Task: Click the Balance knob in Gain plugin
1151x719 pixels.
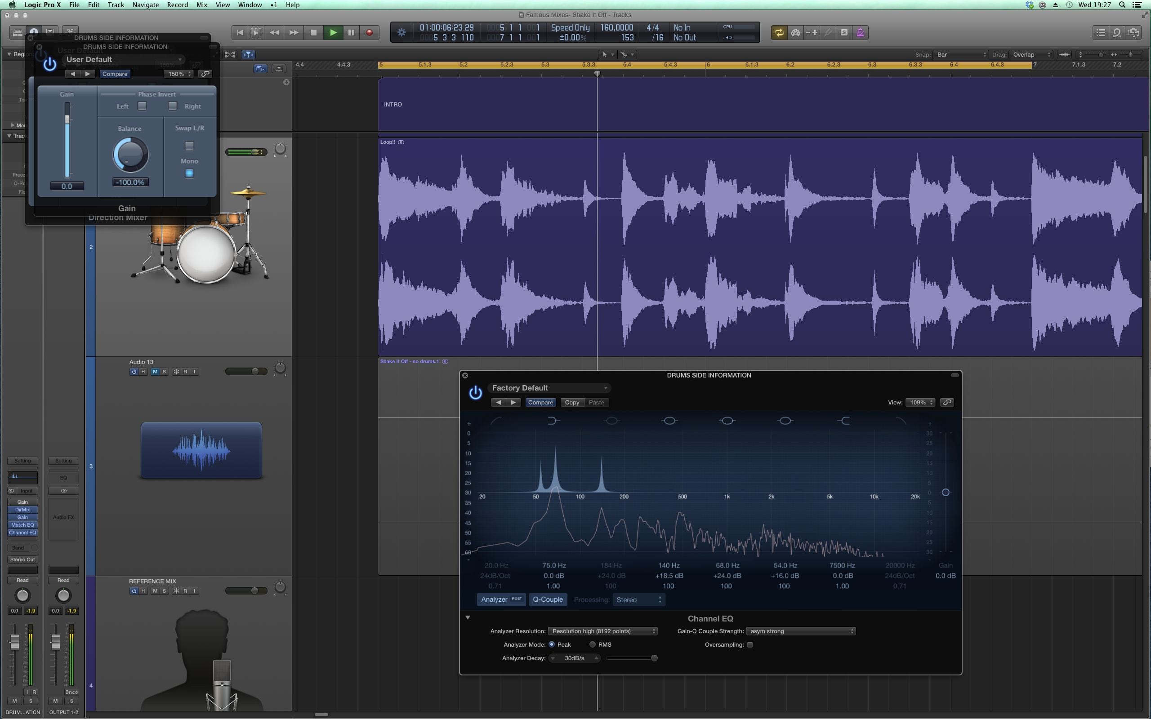Action: [x=130, y=155]
